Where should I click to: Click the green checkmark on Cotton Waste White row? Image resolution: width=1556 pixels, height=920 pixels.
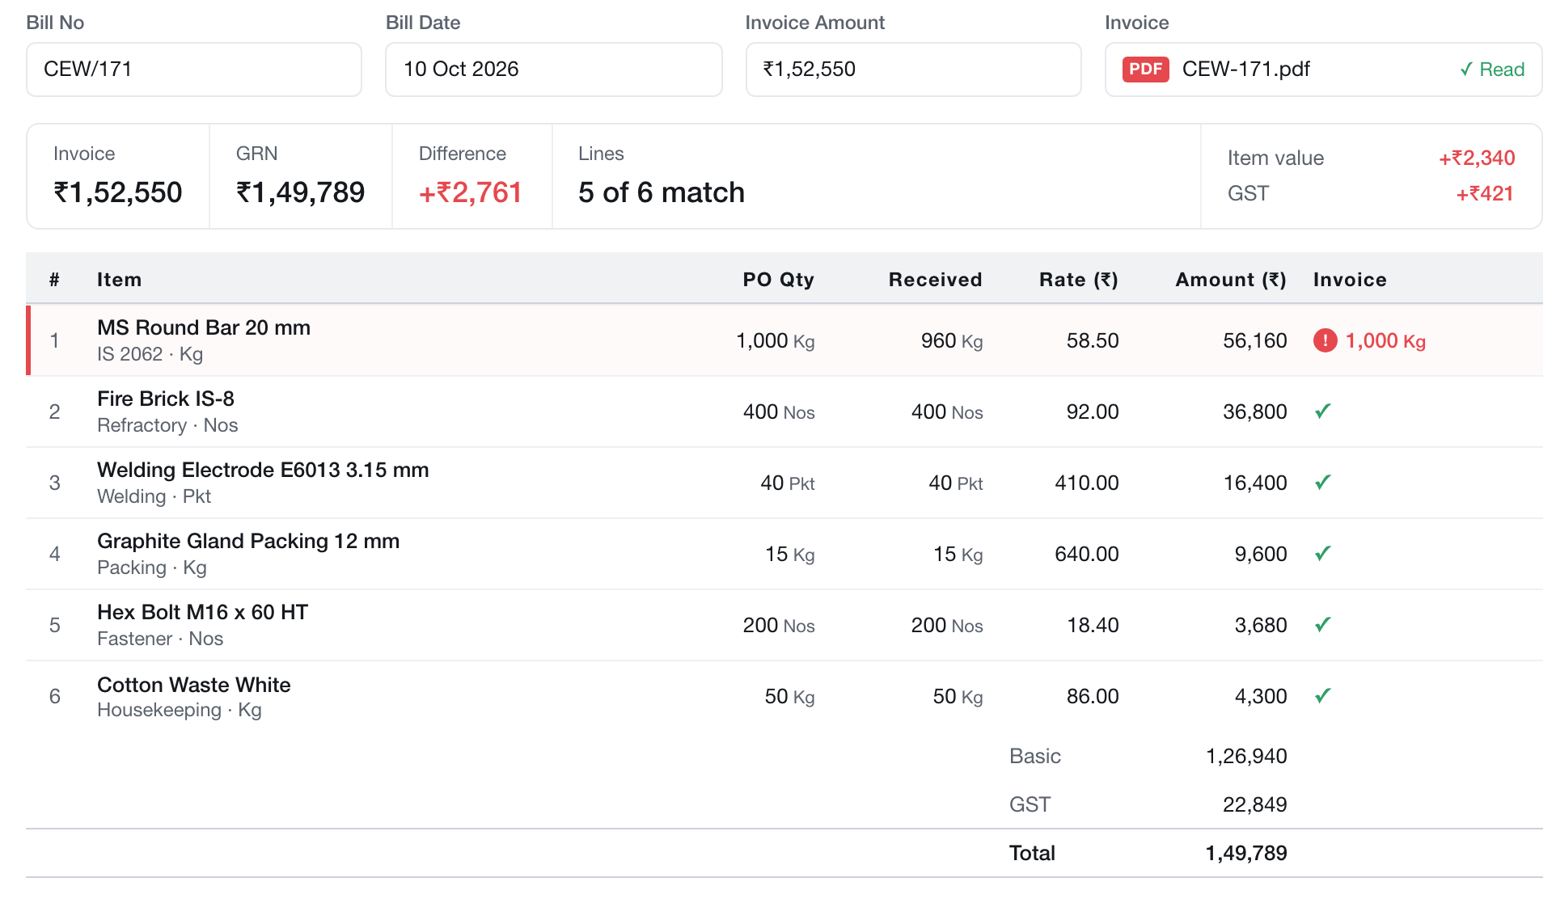pos(1323,696)
